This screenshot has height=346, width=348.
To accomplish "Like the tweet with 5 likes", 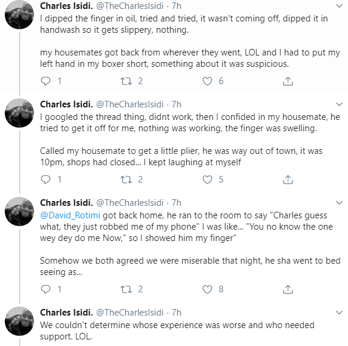I will tap(207, 180).
